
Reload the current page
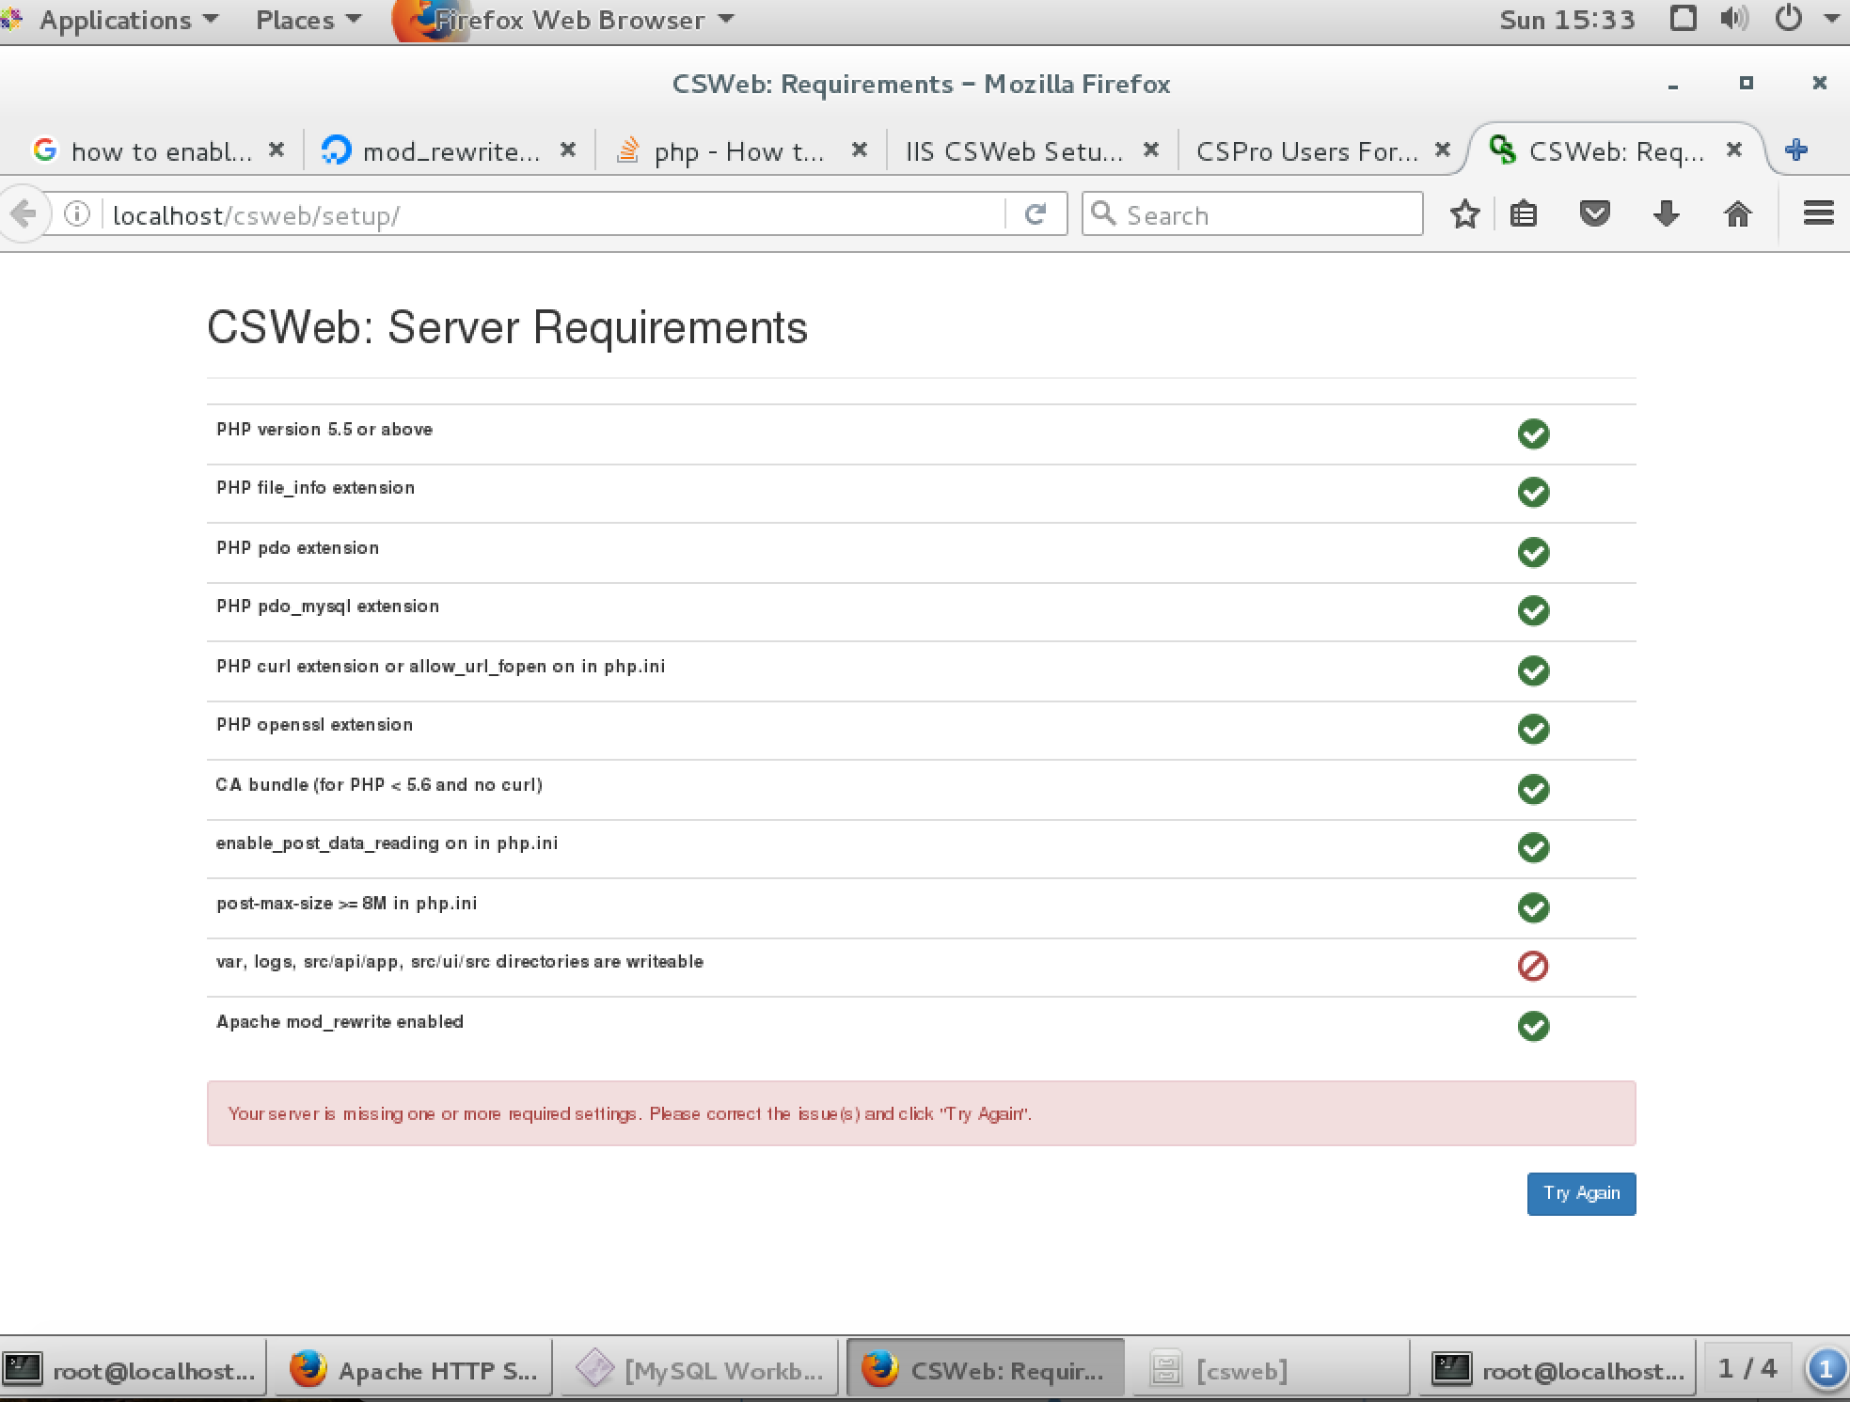coord(1036,214)
